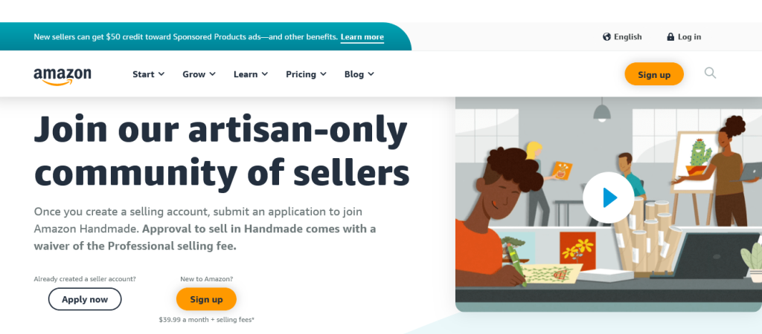Click the Log in link
This screenshot has height=334, width=762.
click(689, 37)
